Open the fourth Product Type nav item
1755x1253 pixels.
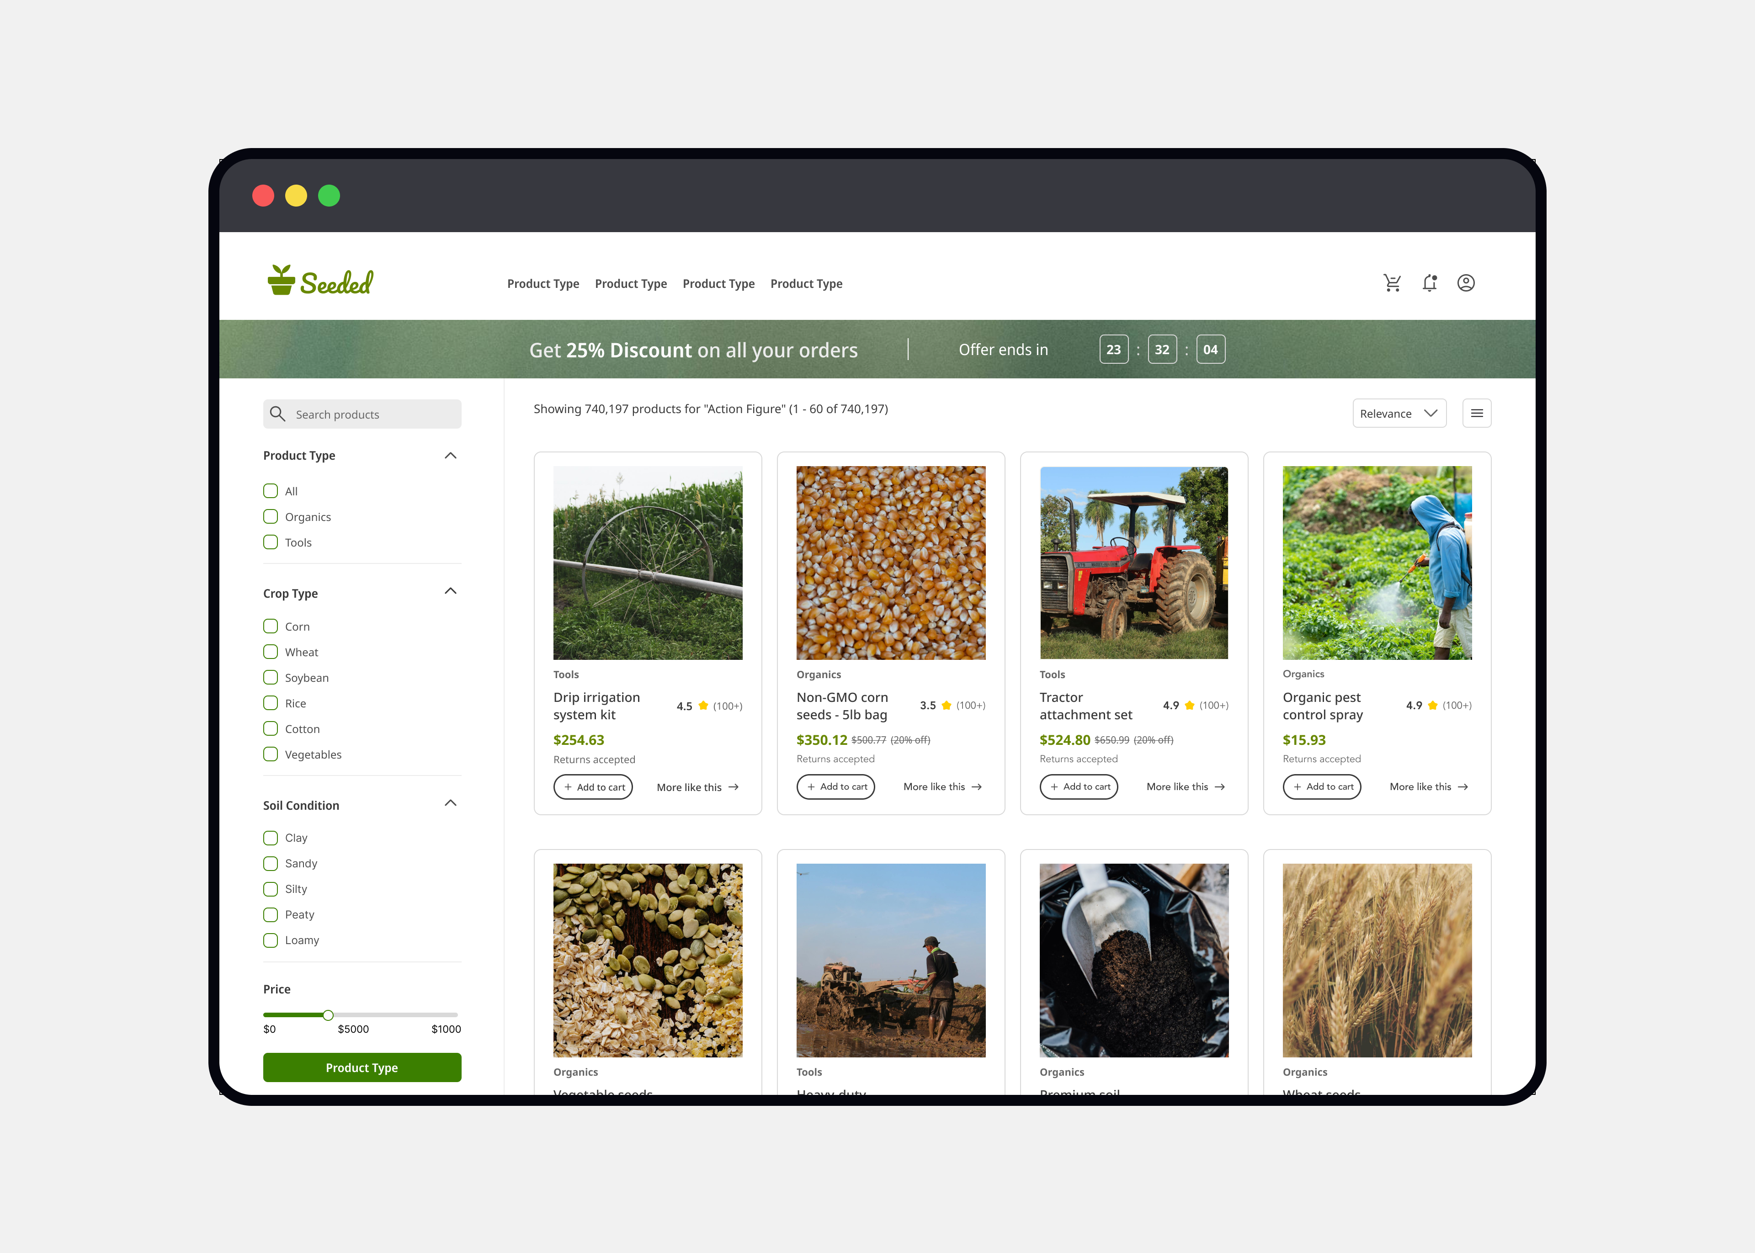click(806, 283)
